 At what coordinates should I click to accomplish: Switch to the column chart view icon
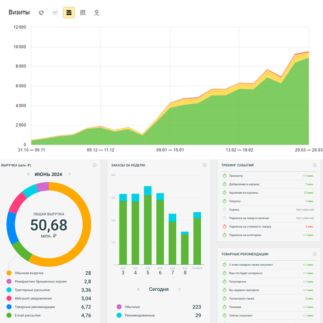pyautogui.click(x=83, y=12)
